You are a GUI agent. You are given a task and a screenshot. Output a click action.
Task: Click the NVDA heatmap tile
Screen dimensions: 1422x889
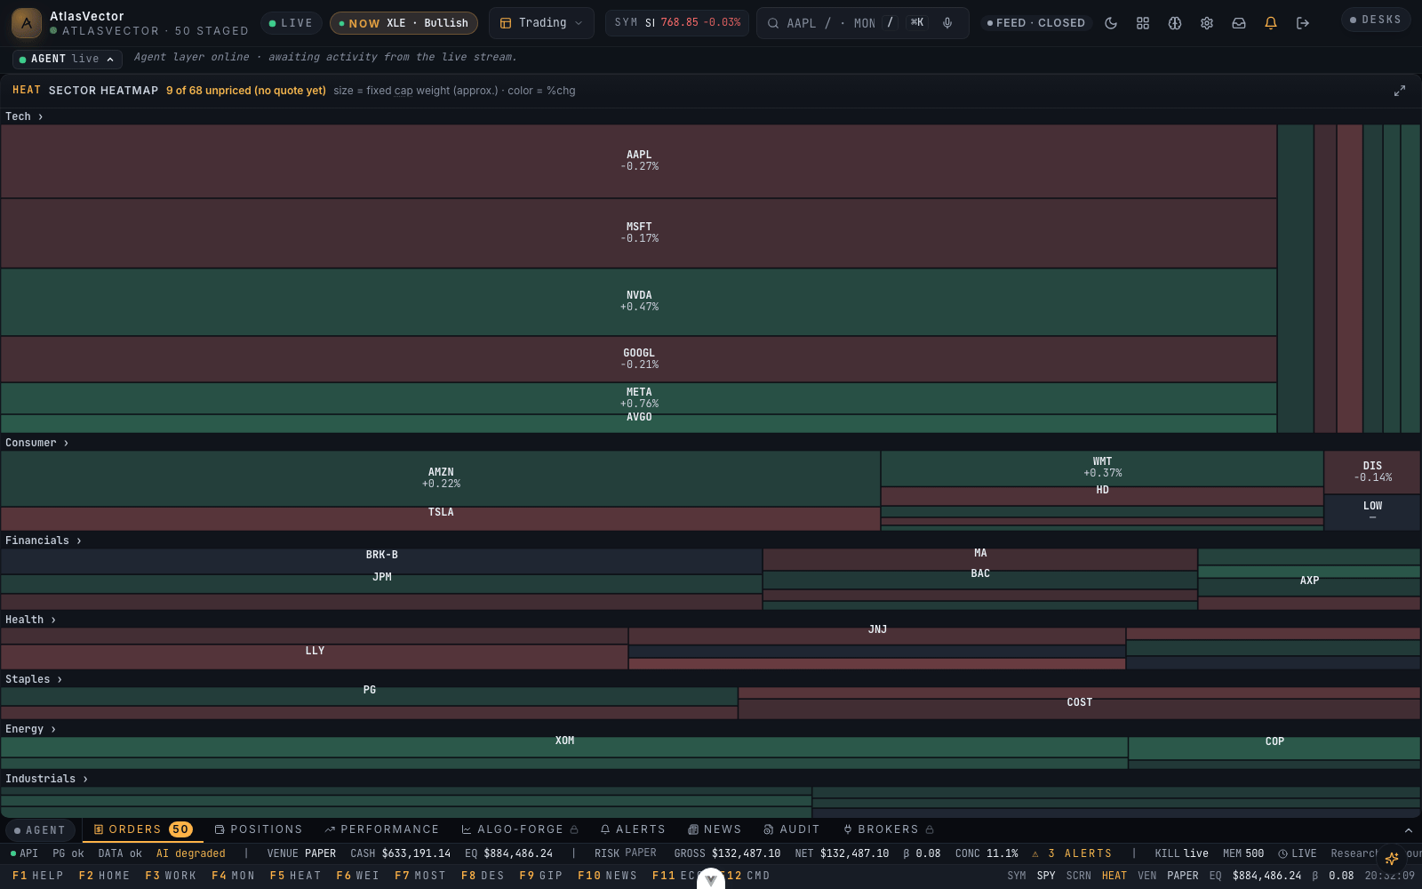pos(639,301)
